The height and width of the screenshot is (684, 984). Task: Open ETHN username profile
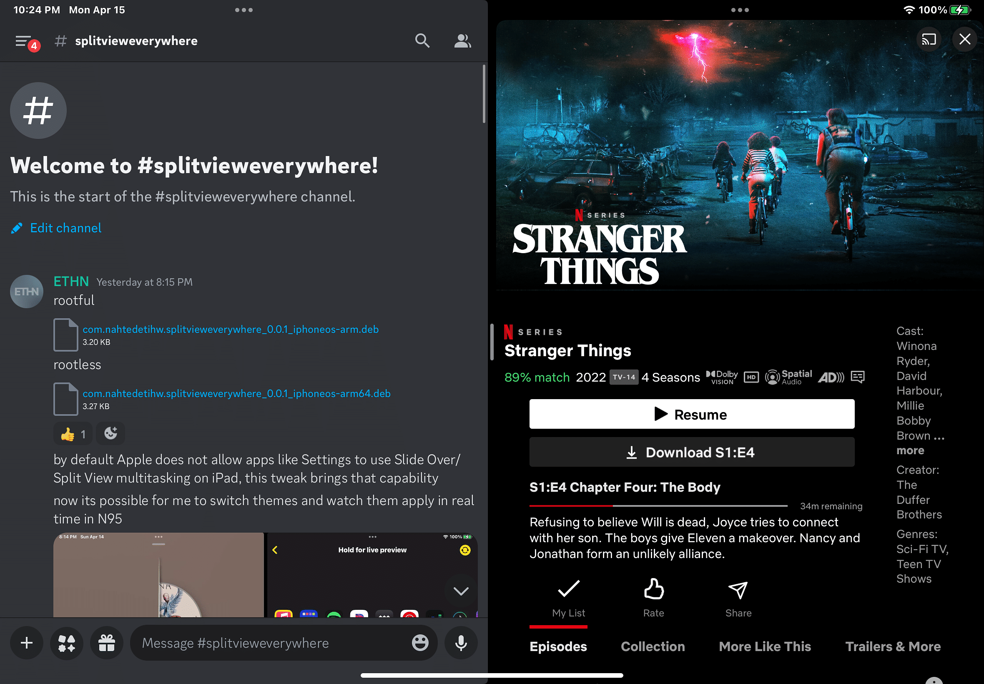(x=71, y=282)
